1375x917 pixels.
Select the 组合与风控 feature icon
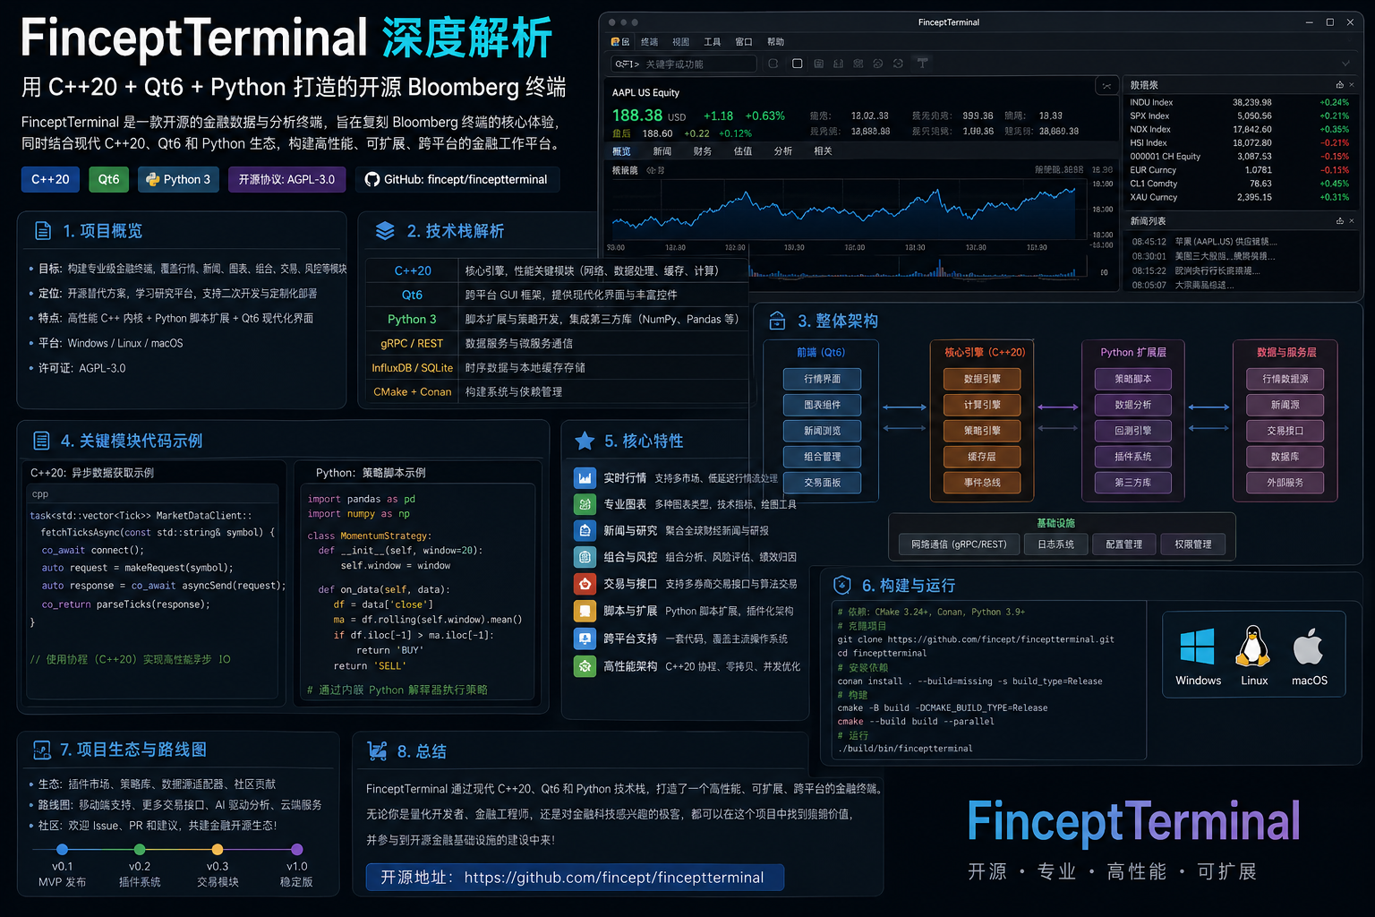[x=585, y=557]
